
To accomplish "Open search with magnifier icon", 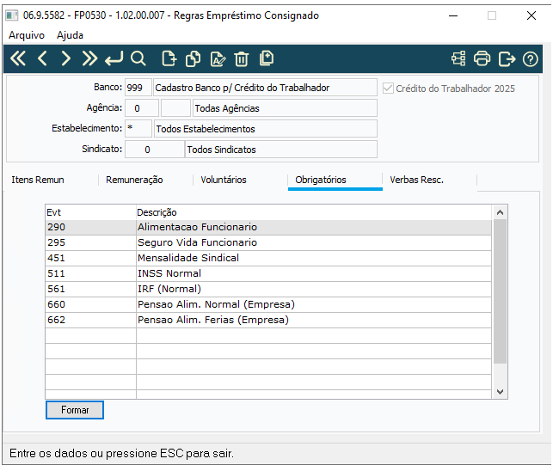I will tap(138, 58).
